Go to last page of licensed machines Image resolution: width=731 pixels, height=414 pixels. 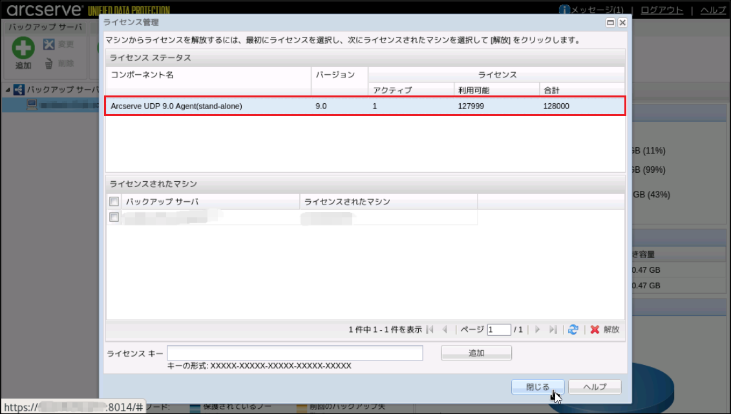pos(553,330)
